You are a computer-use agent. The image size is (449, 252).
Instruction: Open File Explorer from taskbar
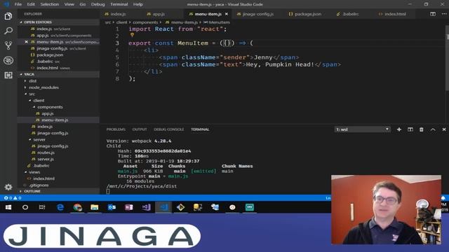pyautogui.click(x=95, y=207)
